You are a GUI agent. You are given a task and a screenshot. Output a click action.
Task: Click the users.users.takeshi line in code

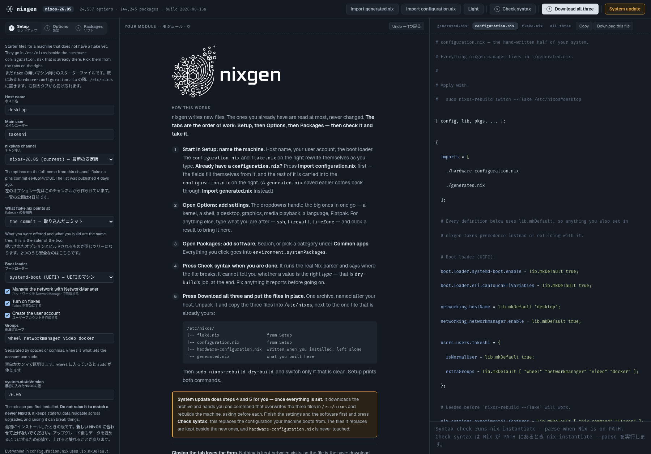470,343
